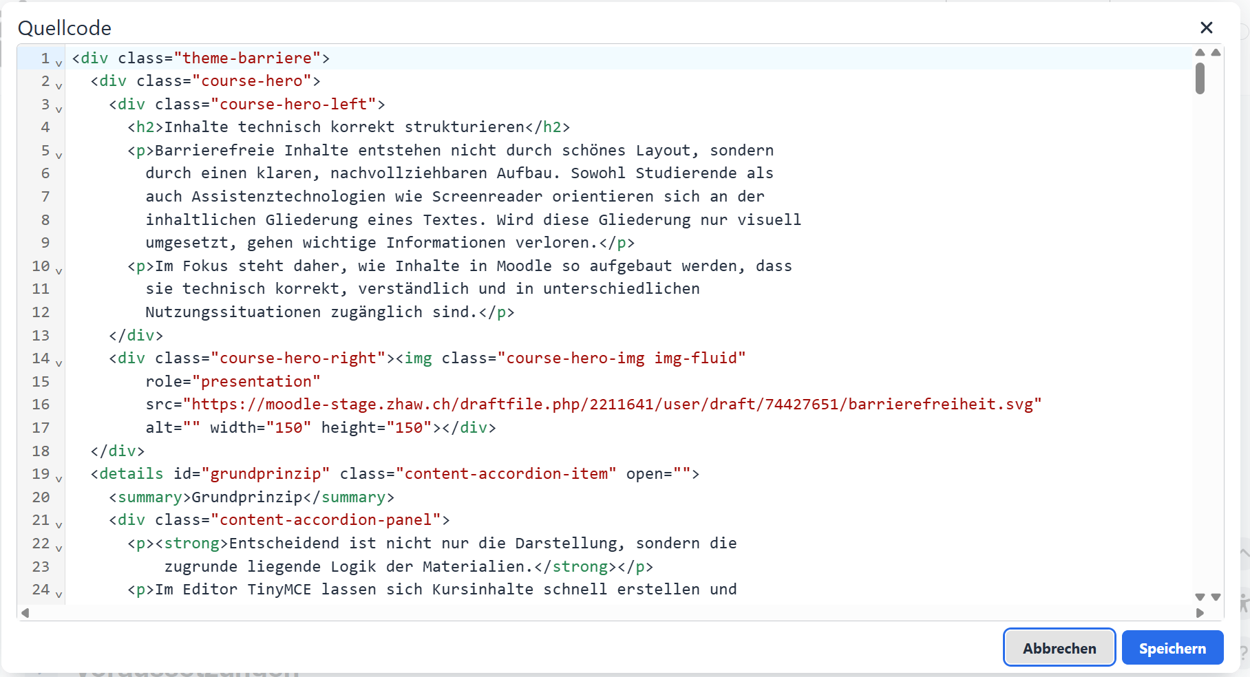The image size is (1250, 677).
Task: Click the scroll-down arrow below the vertical scrollbar
Action: [x=1200, y=598]
